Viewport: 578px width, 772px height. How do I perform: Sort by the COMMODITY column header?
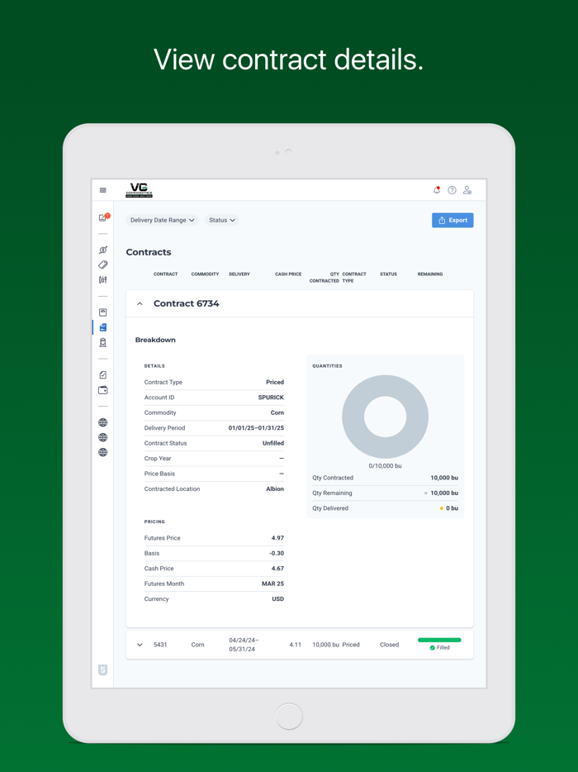click(x=205, y=274)
